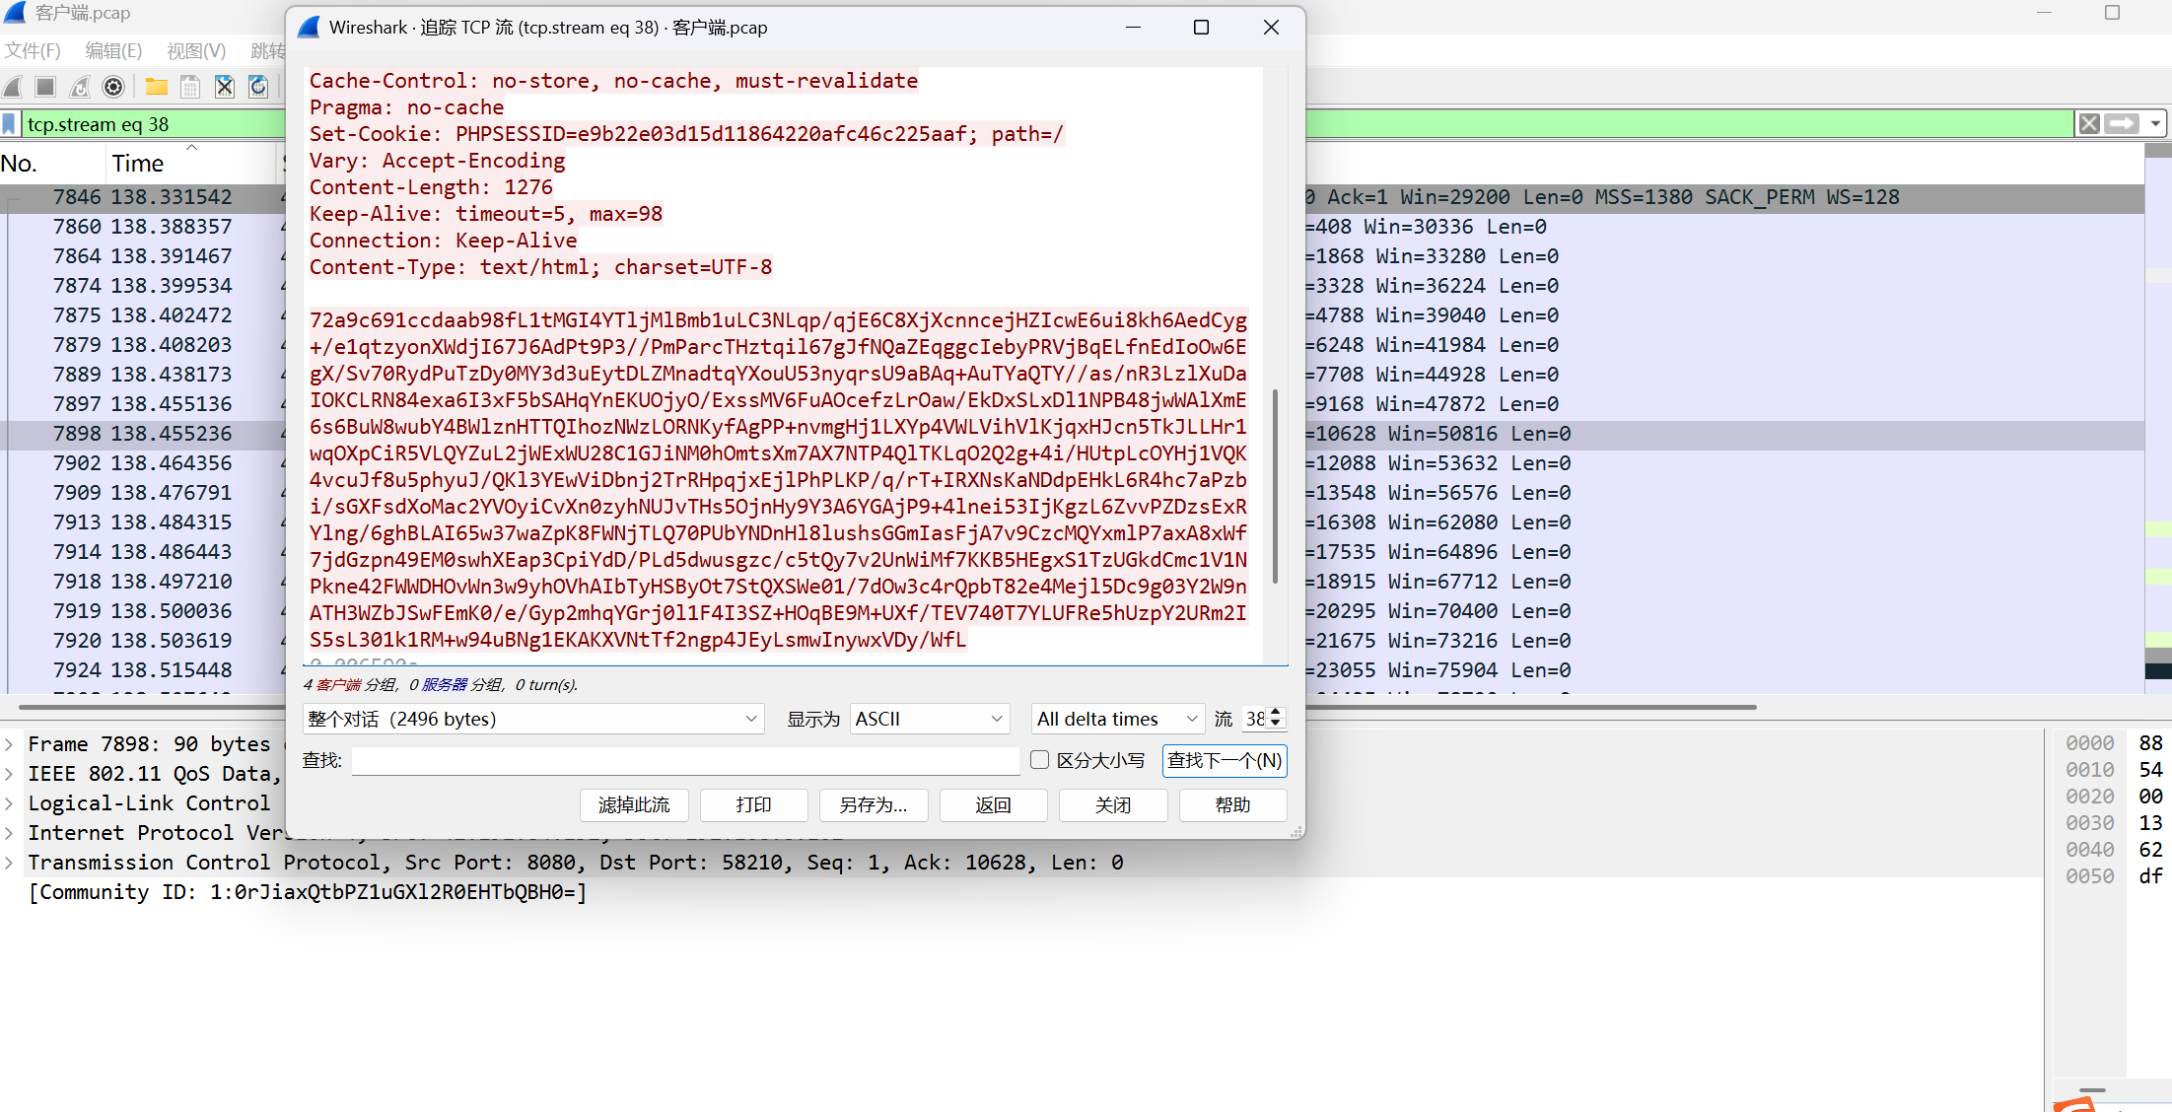Image resolution: width=2172 pixels, height=1112 pixels.
Task: Click the 滤掉此流 button
Action: pos(634,805)
